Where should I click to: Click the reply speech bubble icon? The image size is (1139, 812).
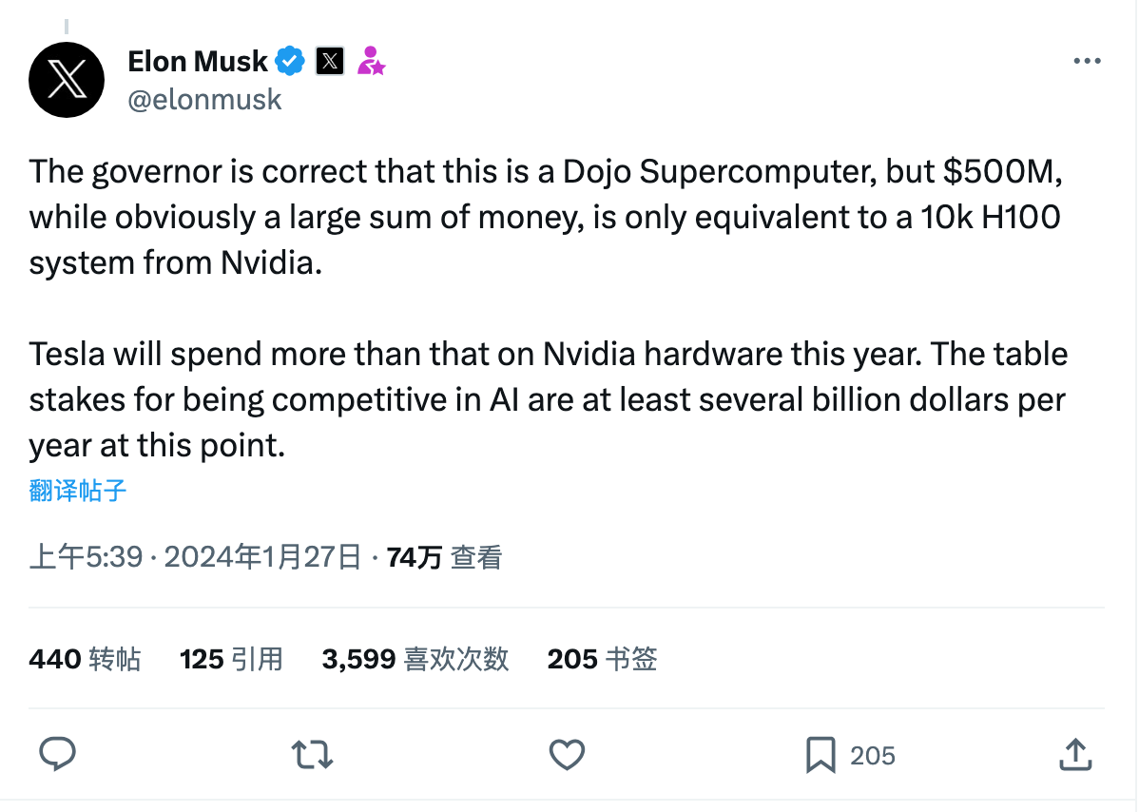57,755
